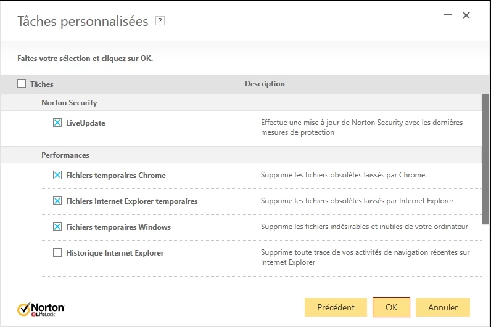Select the Historique Internet Explorer label
The height and width of the screenshot is (327, 491).
click(115, 253)
